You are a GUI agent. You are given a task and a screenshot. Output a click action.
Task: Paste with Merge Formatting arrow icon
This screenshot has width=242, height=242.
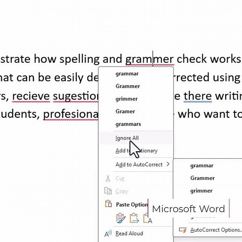point(134,218)
